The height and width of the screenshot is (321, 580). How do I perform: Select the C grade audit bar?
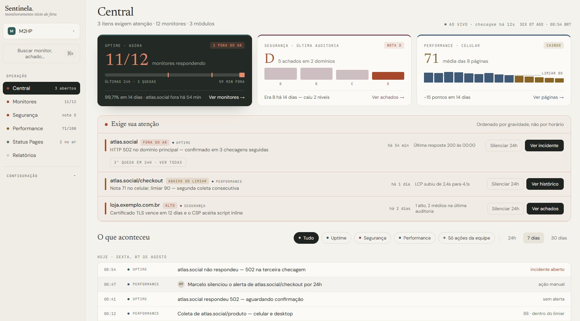click(x=352, y=75)
